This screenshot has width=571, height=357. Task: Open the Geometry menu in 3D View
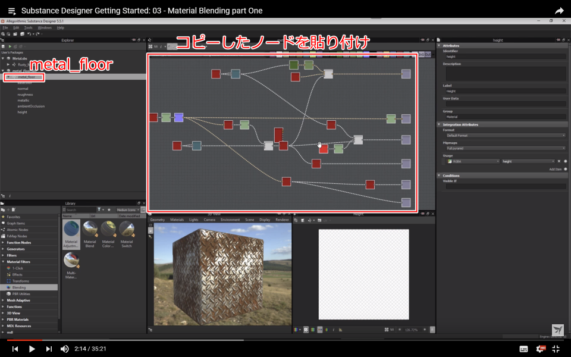[157, 220]
